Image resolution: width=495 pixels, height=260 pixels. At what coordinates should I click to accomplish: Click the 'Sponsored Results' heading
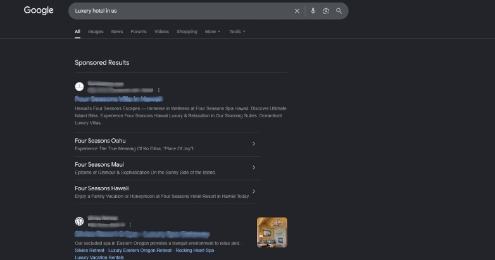pos(102,63)
